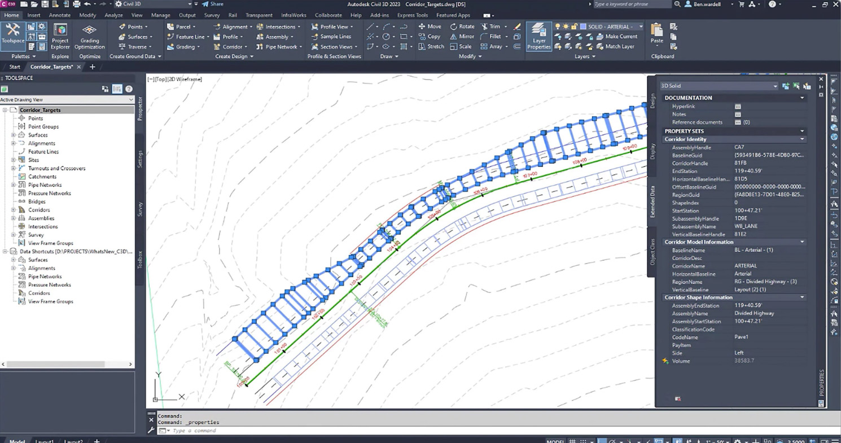Click the Plot printer icon in quick access toolbar
Image resolution: width=841 pixels, height=443 pixels.
pyautogui.click(x=76, y=5)
